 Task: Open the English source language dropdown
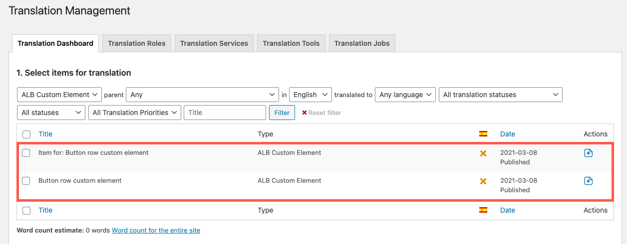coord(310,95)
